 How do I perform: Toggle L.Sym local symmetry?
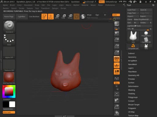117,79
